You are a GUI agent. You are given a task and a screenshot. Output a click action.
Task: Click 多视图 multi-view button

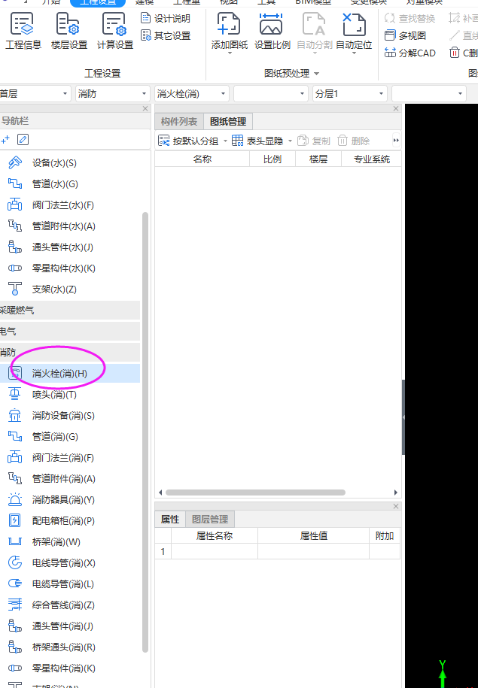point(405,35)
